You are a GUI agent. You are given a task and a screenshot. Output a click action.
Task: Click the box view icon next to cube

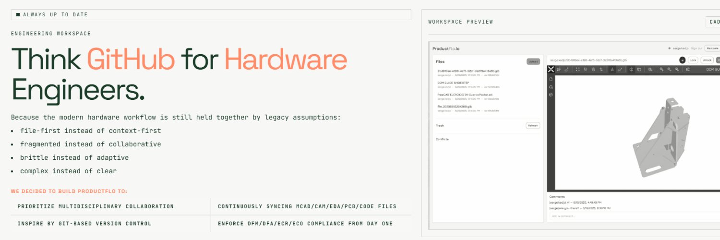click(639, 70)
